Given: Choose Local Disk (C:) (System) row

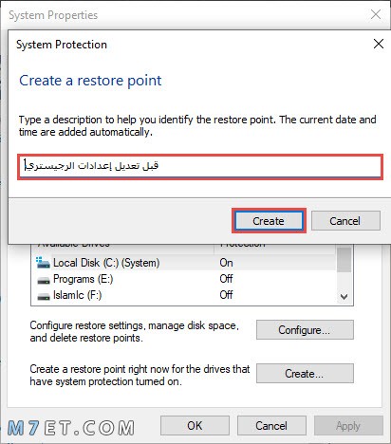Looking at the screenshot, I should point(183,263).
